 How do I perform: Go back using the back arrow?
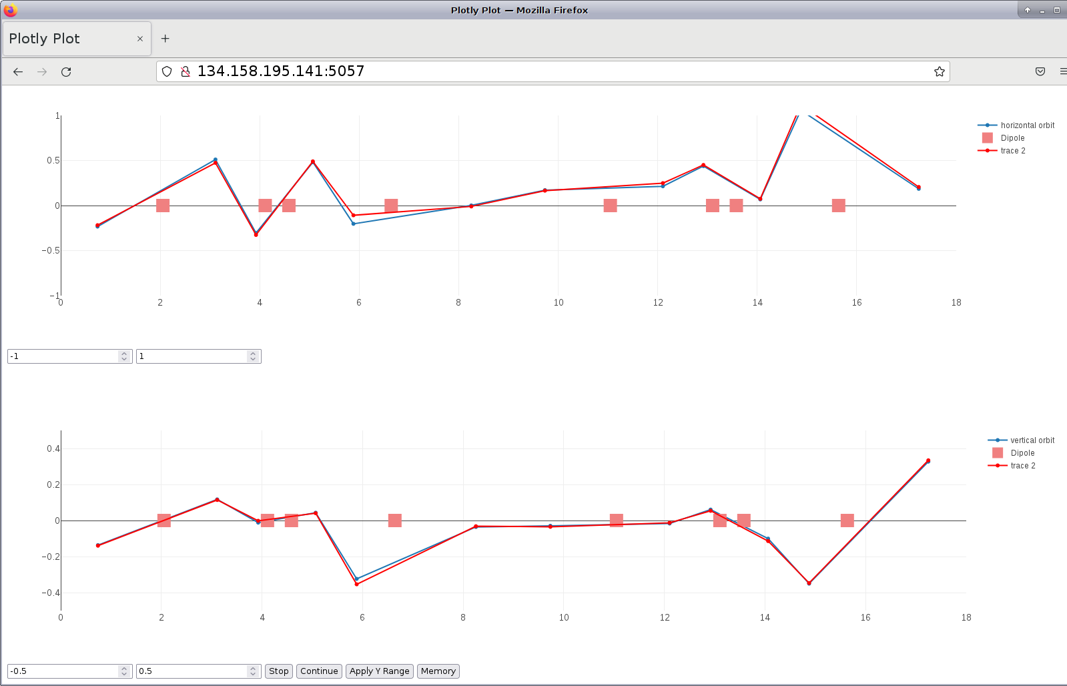(x=18, y=72)
